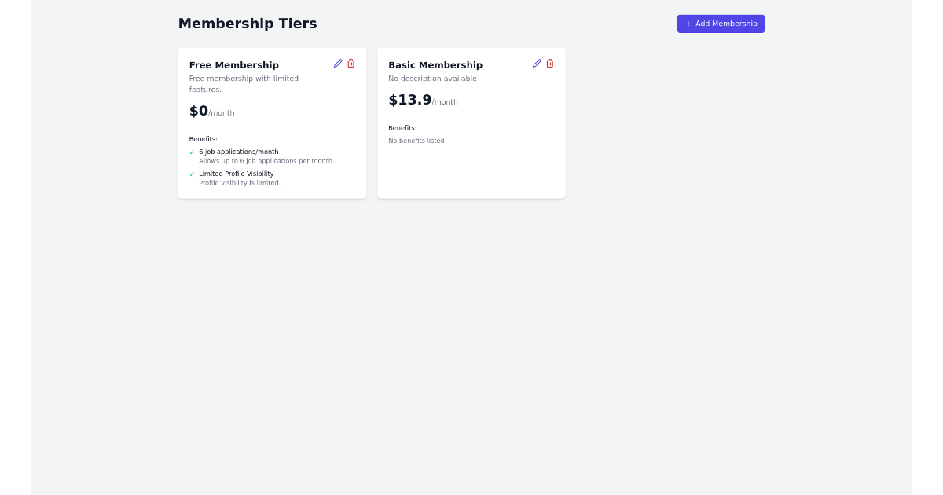
Task: Select the Basic Membership card title
Action: tap(435, 65)
